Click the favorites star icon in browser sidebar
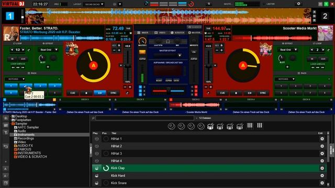Viewport: 335px width, 188px height. point(6,118)
